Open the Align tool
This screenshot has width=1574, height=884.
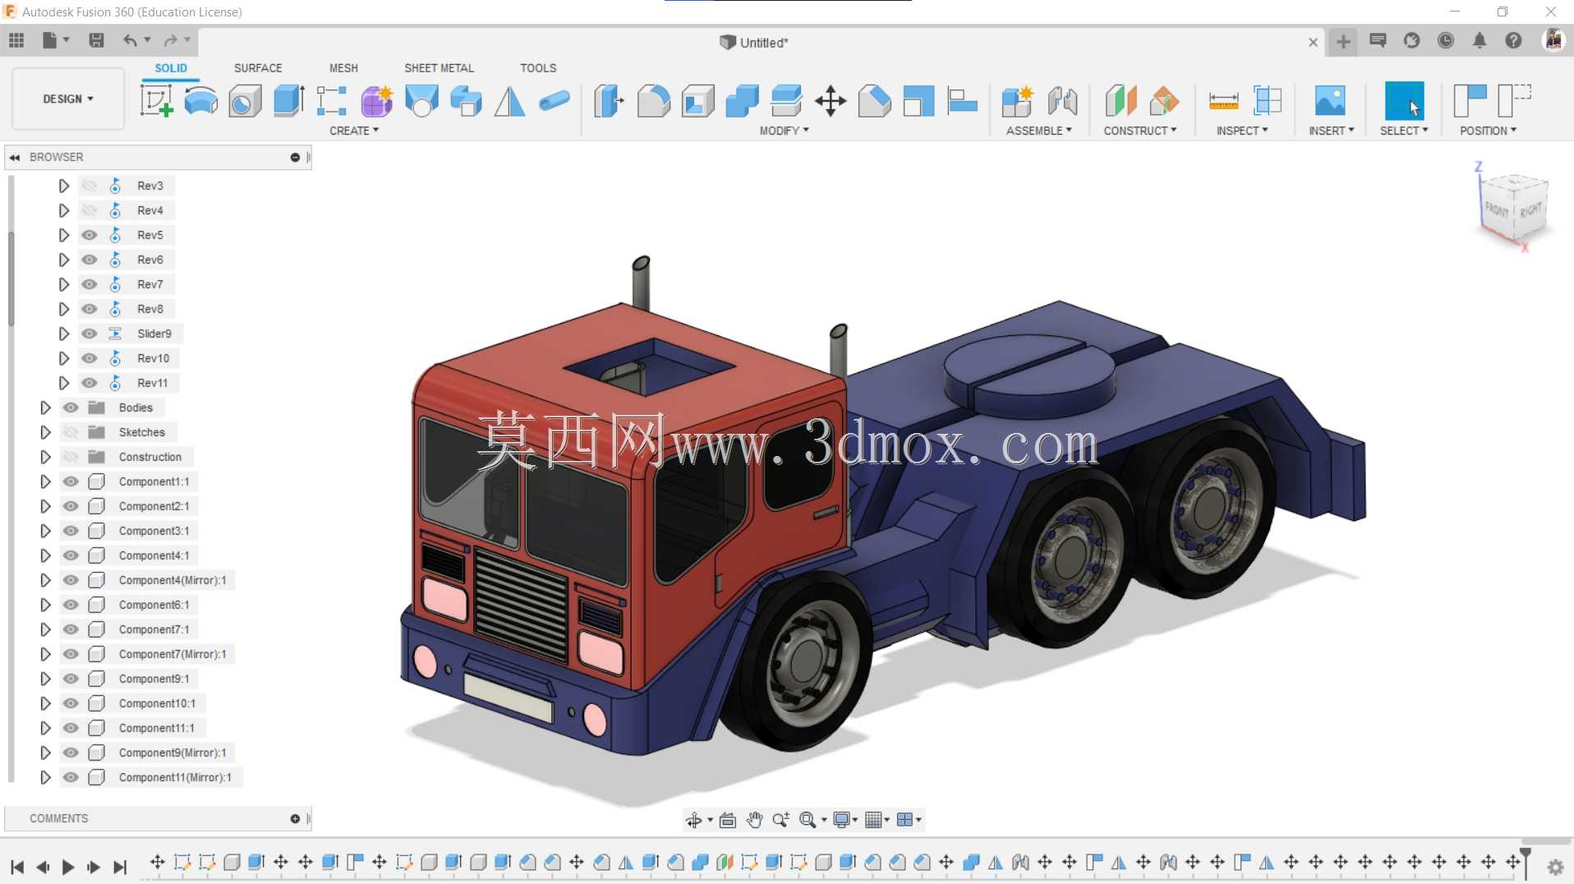tap(963, 101)
